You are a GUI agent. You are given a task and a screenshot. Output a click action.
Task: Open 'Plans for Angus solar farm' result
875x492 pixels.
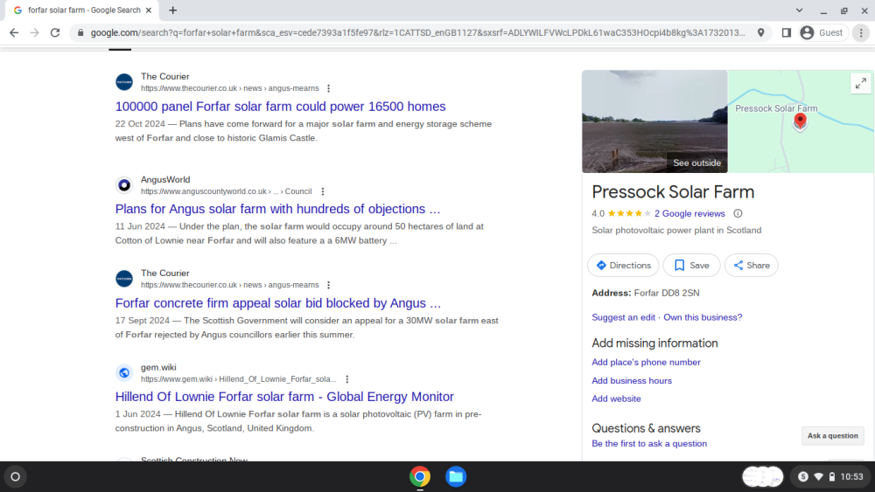pos(277,209)
